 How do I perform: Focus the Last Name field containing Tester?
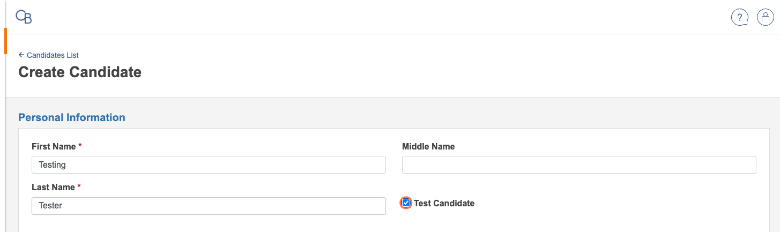point(209,206)
